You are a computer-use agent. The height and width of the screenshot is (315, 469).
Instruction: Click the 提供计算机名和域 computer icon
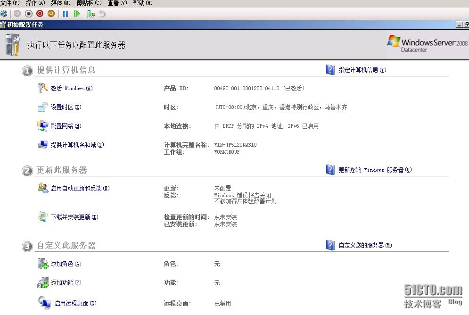click(43, 144)
